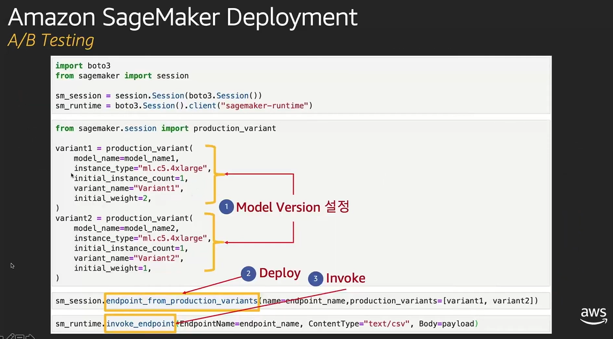Click the variant_name="Variant2" line

128,259
